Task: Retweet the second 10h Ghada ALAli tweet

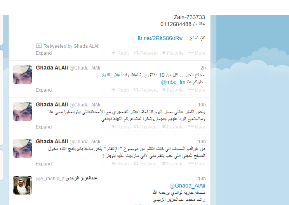Action: (146, 163)
